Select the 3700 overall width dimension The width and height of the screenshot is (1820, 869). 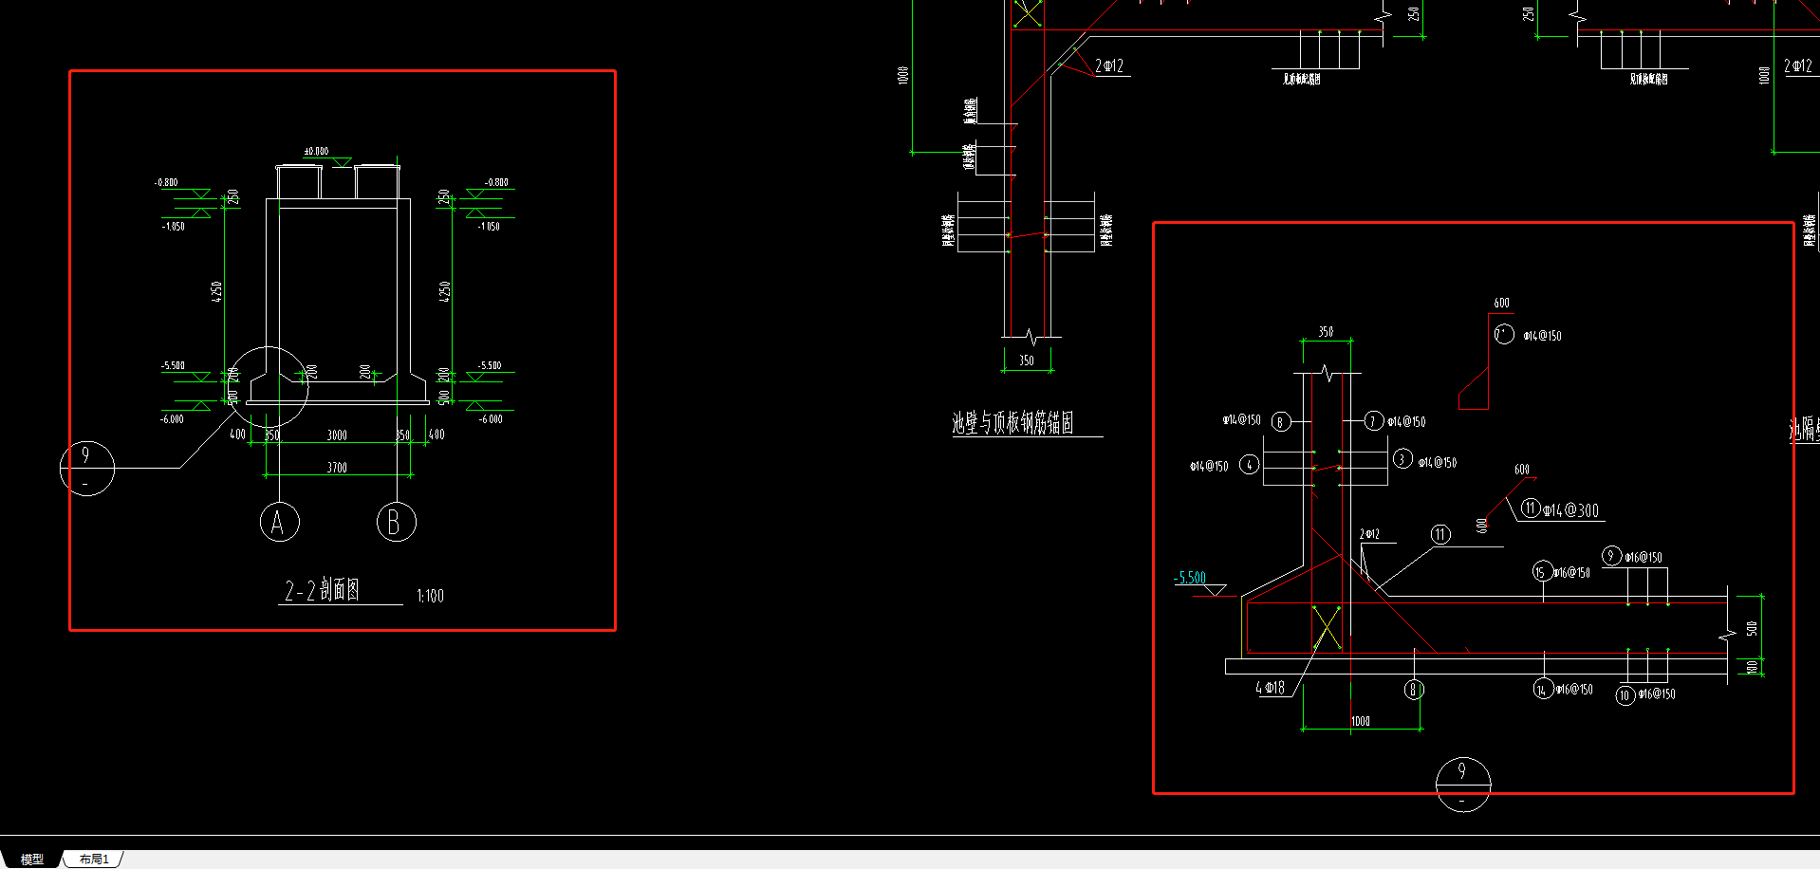(337, 468)
